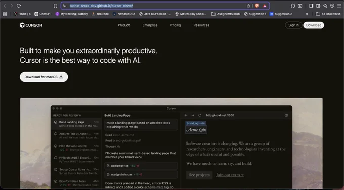Open the chaicode bookmark
This screenshot has height=190, width=344.
point(100,14)
